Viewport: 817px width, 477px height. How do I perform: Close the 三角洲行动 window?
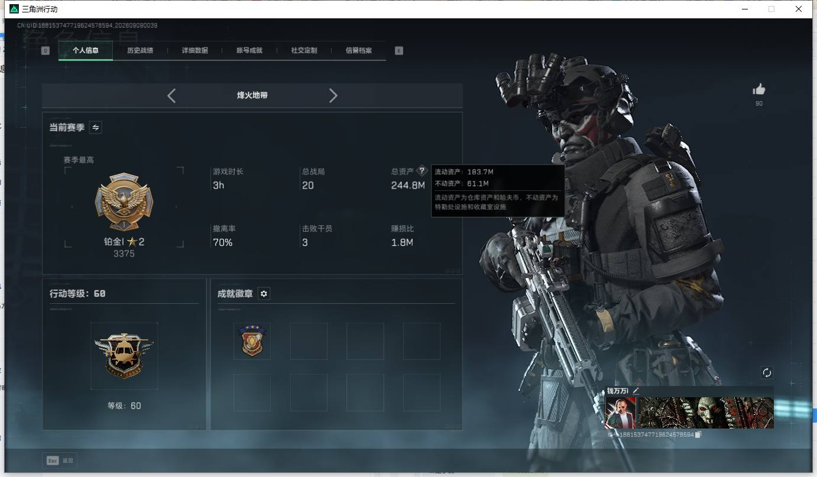coord(799,9)
